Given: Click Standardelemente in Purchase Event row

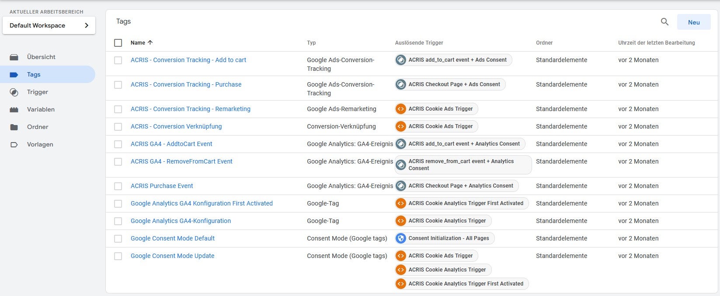Looking at the screenshot, I should [x=561, y=186].
